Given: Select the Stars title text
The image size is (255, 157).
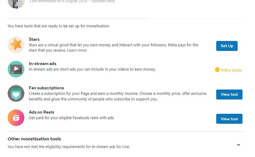Looking at the screenshot, I should pyautogui.click(x=34, y=39).
